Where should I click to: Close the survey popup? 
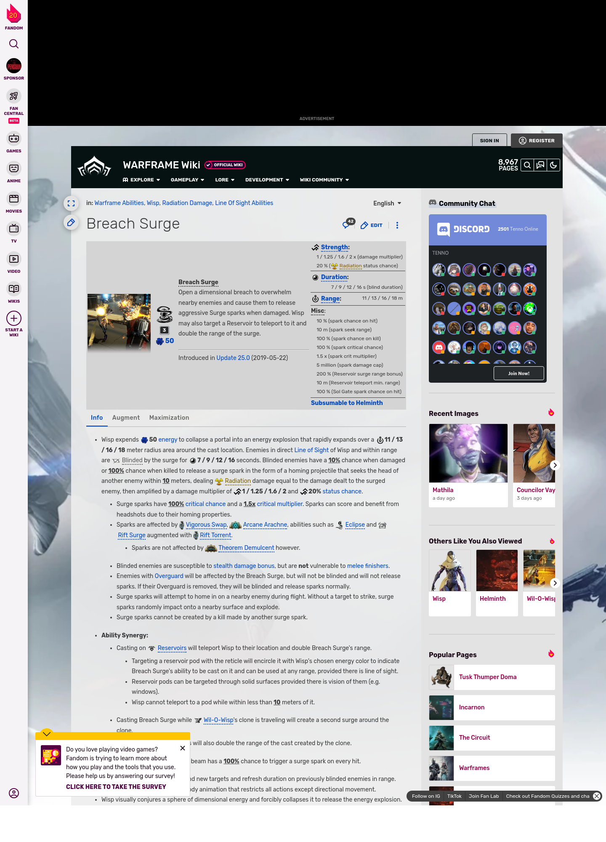click(183, 748)
